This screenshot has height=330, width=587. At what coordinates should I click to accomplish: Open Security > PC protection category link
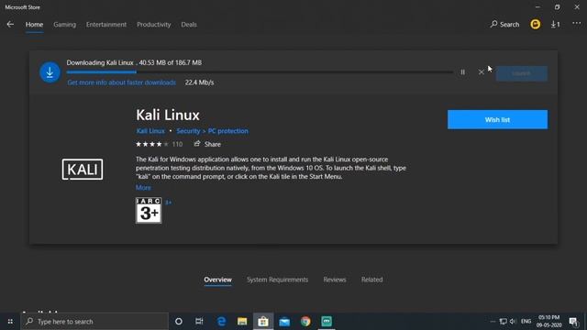point(212,131)
